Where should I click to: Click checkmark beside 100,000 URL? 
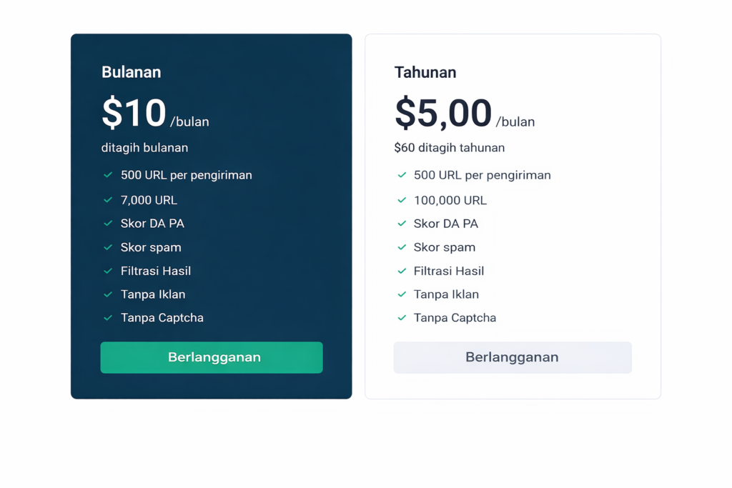pyautogui.click(x=402, y=200)
